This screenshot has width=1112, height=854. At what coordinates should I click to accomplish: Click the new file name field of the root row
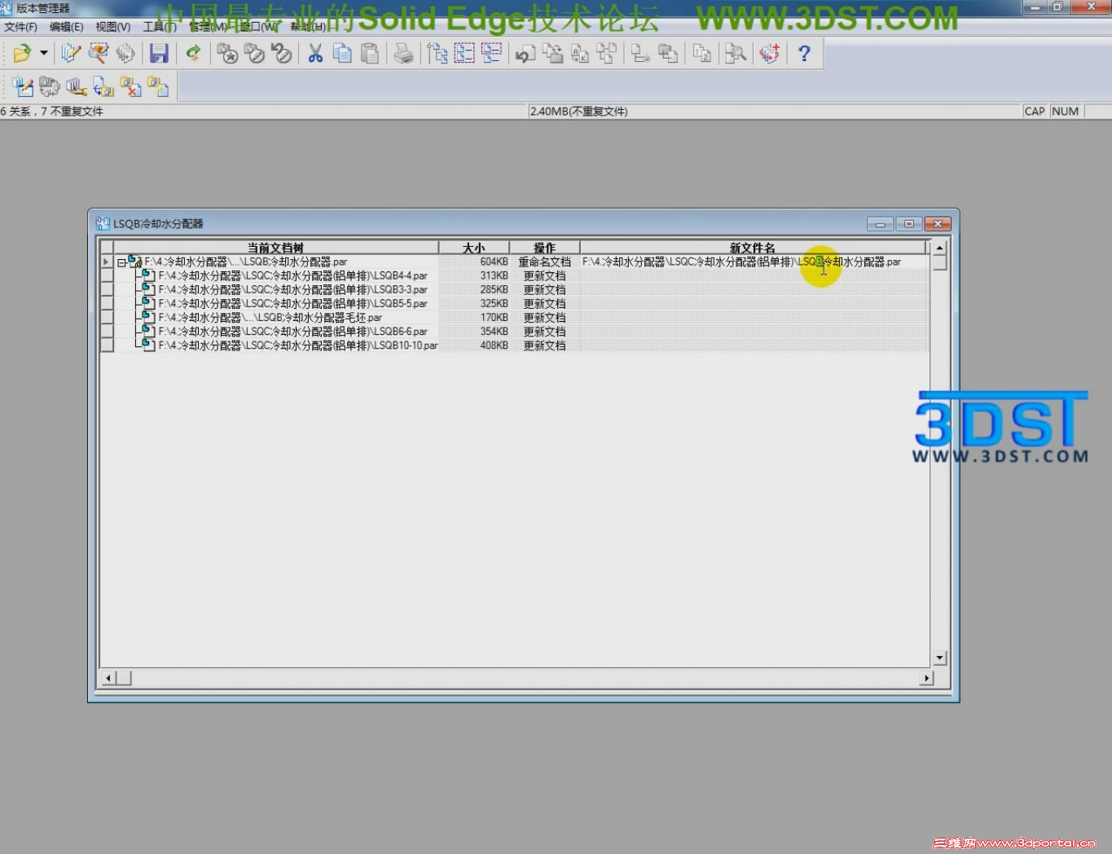[x=754, y=262]
